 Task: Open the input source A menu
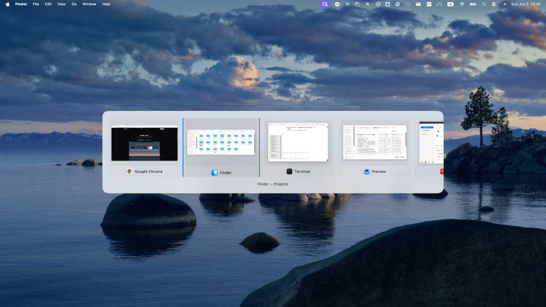[450, 4]
